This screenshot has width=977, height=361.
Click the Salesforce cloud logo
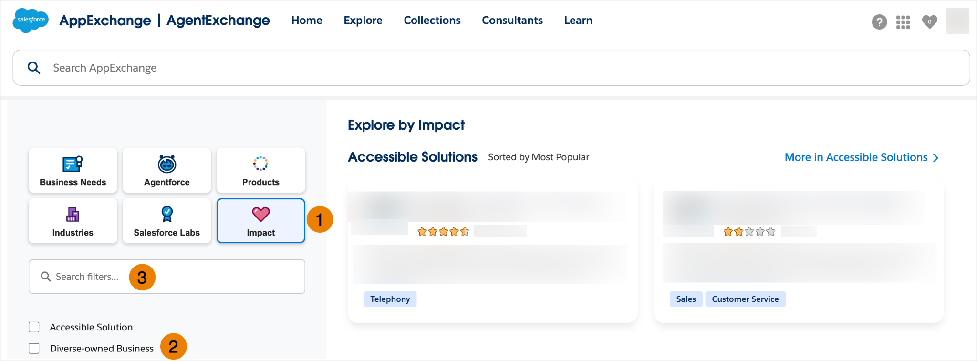pos(31,20)
